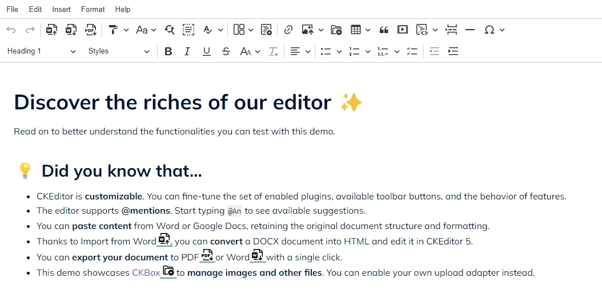Insert a link with the chain icon
602x290 pixels.
[288, 30]
